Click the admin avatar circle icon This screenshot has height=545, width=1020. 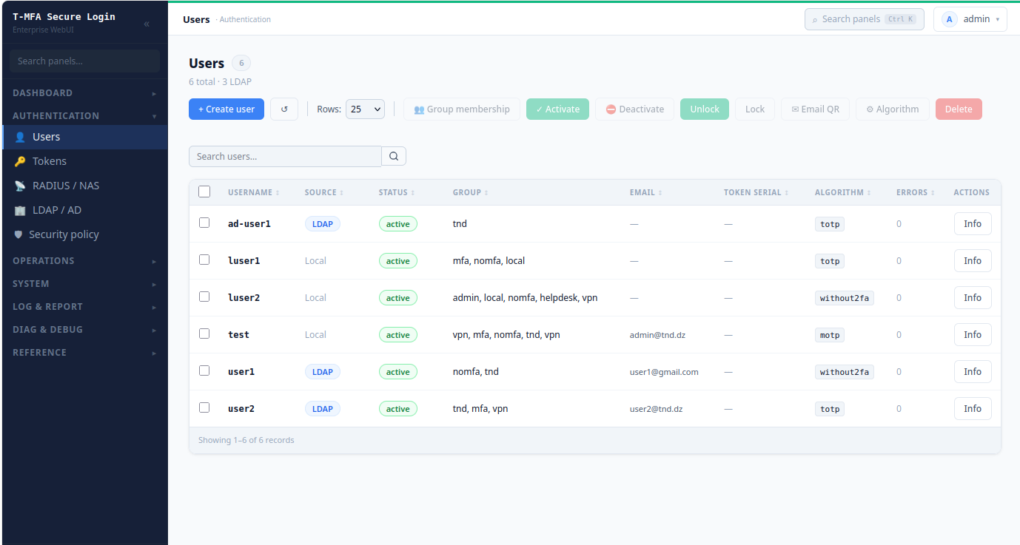point(950,19)
